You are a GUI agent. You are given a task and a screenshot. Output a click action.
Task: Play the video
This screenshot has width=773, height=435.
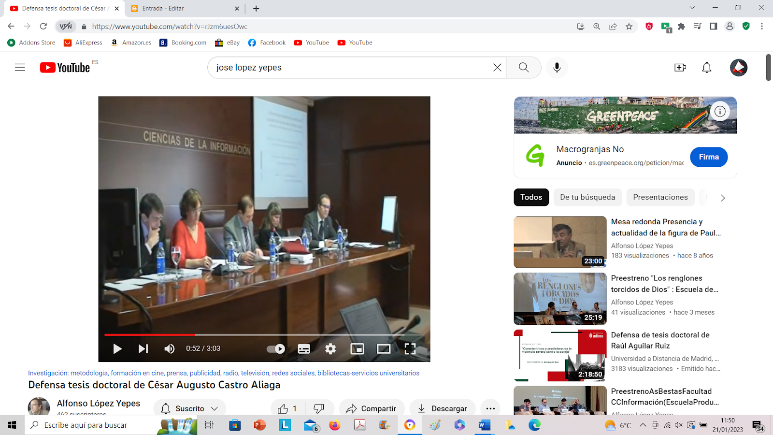pyautogui.click(x=117, y=348)
